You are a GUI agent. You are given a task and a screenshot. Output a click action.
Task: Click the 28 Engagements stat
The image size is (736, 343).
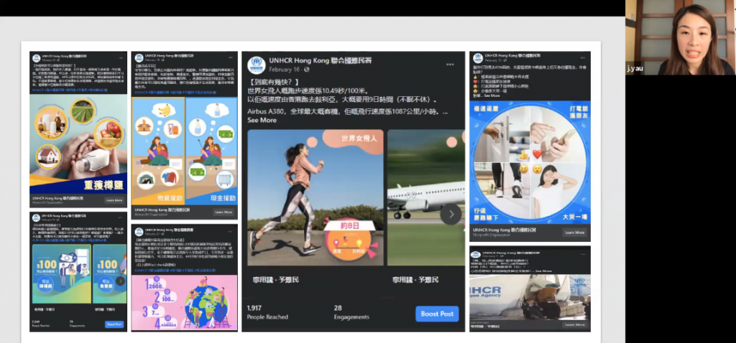coord(351,313)
